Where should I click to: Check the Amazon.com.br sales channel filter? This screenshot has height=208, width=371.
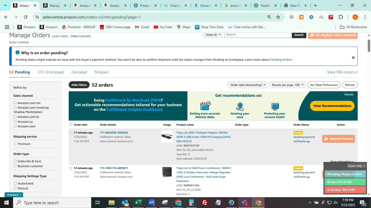point(15,116)
